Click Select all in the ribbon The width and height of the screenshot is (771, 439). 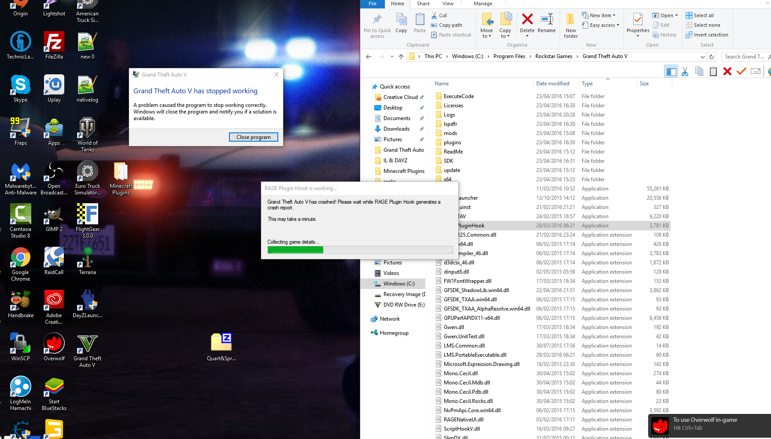(x=700, y=15)
